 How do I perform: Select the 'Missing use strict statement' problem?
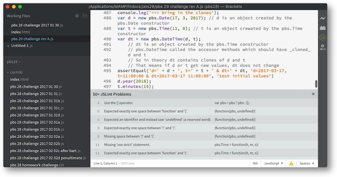coord(126,145)
